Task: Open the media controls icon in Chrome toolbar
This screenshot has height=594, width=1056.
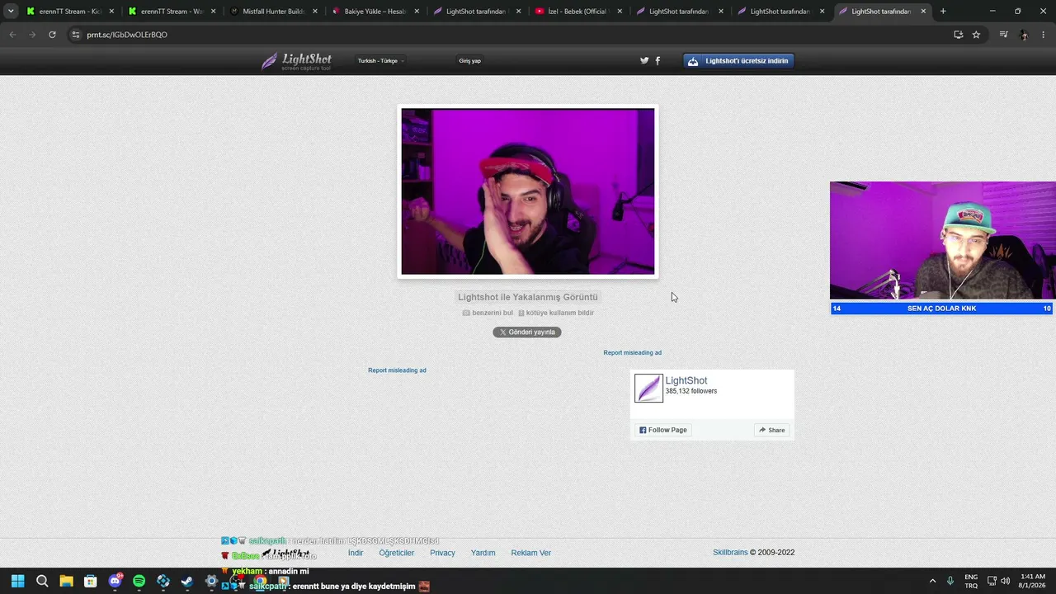Action: click(1003, 35)
